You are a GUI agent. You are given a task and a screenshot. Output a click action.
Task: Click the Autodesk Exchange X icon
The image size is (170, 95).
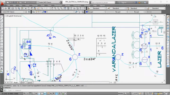[x=136, y=2]
